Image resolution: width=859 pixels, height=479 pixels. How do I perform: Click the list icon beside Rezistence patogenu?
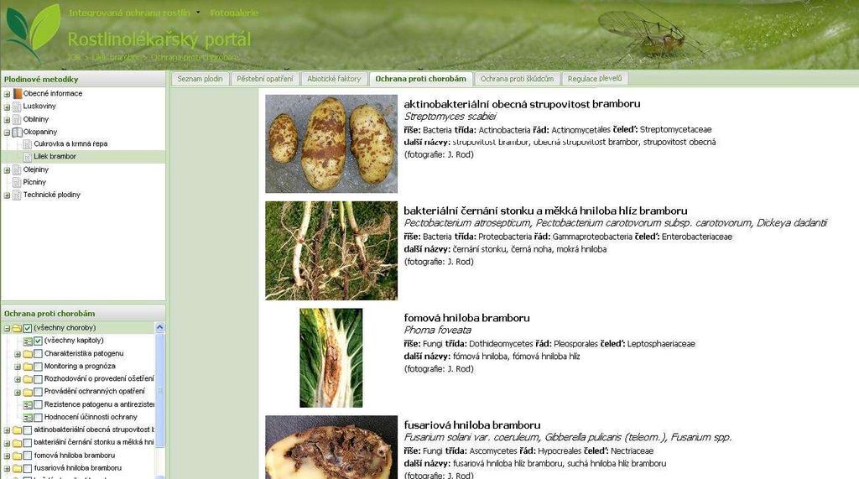click(28, 404)
